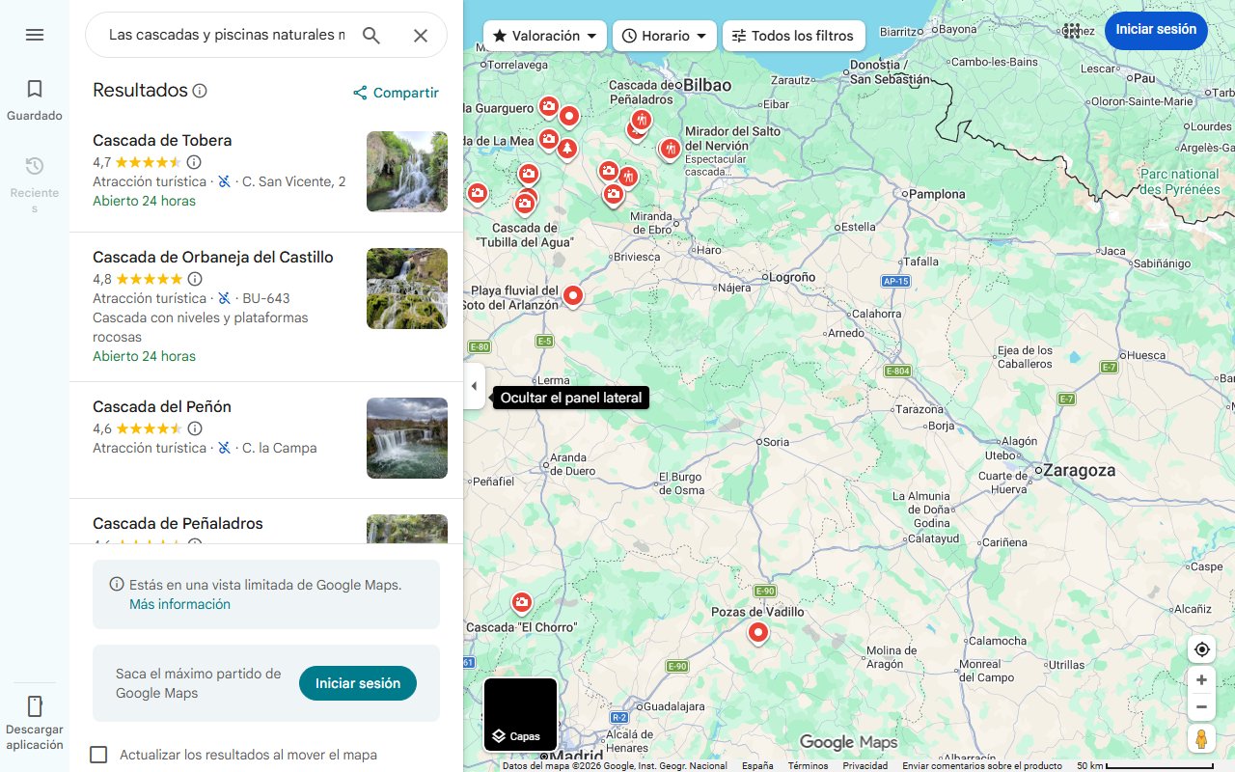The image size is (1235, 772).
Task: Open the Valoración filter dropdown
Action: click(x=544, y=35)
